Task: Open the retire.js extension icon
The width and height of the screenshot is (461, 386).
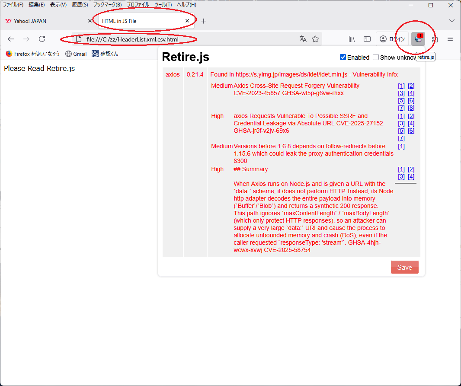Action: click(418, 39)
